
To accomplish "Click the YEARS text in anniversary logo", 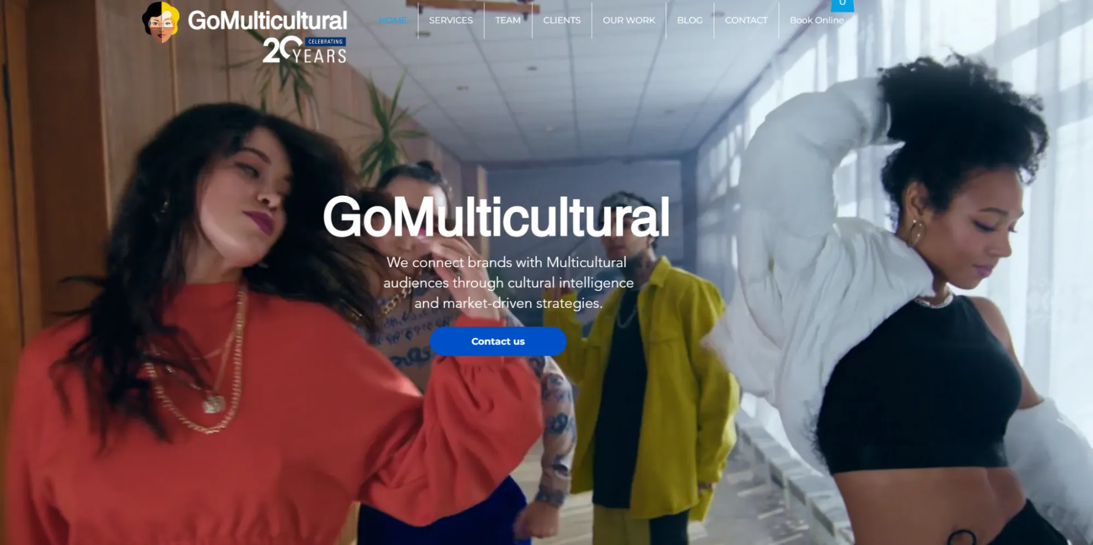I will (319, 56).
